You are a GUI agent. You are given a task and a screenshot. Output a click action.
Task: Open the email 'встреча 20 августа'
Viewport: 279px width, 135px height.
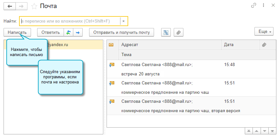(140, 74)
